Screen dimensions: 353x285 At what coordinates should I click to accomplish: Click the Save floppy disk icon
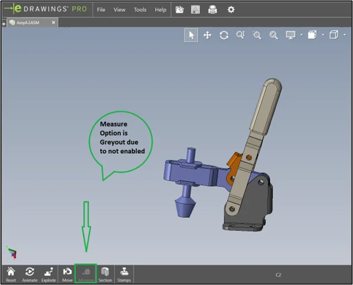(196, 9)
